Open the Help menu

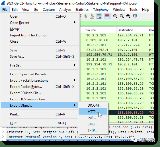coord(145,10)
